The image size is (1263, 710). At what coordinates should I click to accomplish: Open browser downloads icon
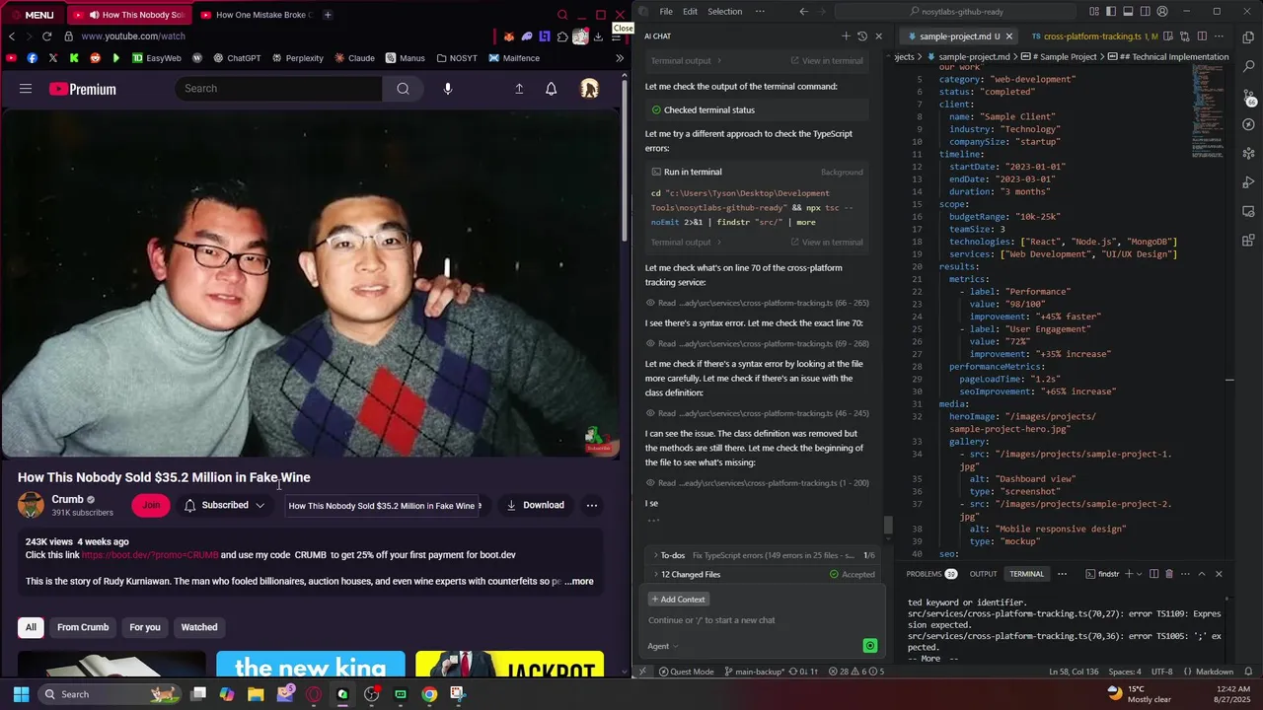pos(598,36)
